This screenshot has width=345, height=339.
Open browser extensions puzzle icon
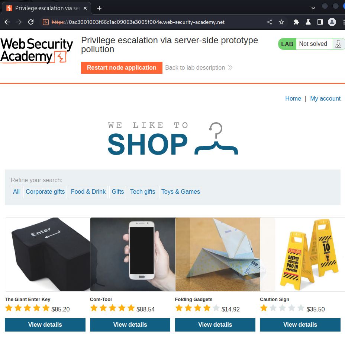pyautogui.click(x=296, y=22)
